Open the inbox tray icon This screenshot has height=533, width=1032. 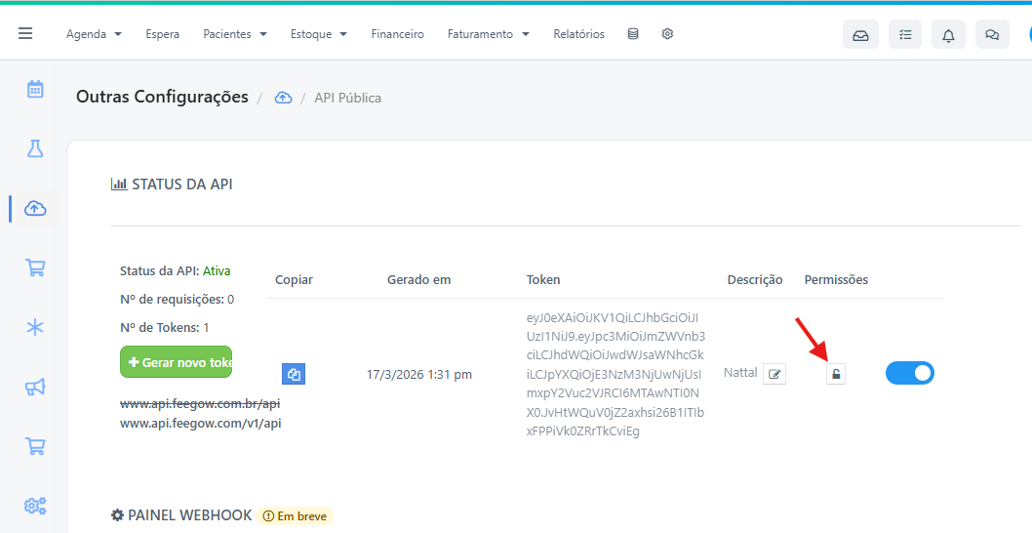pyautogui.click(x=860, y=34)
